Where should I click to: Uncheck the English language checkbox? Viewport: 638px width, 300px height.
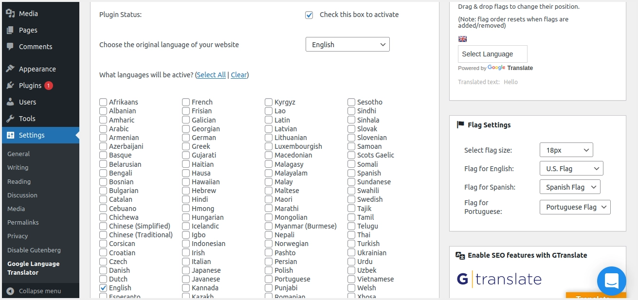coord(103,288)
